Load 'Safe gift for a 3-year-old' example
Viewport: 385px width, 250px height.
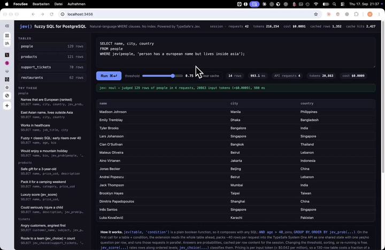pos(52,171)
